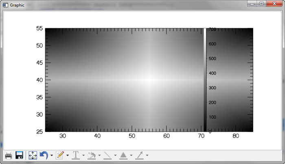Open dropdown next to the pencil edit tool
Viewport: 285px width, 164px height.
67,155
